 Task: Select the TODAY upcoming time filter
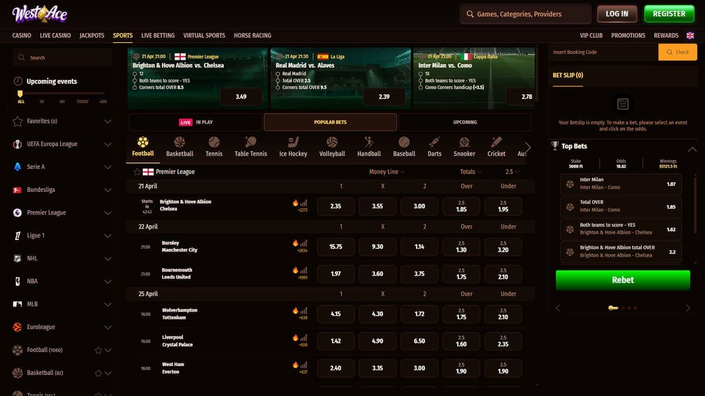83,101
